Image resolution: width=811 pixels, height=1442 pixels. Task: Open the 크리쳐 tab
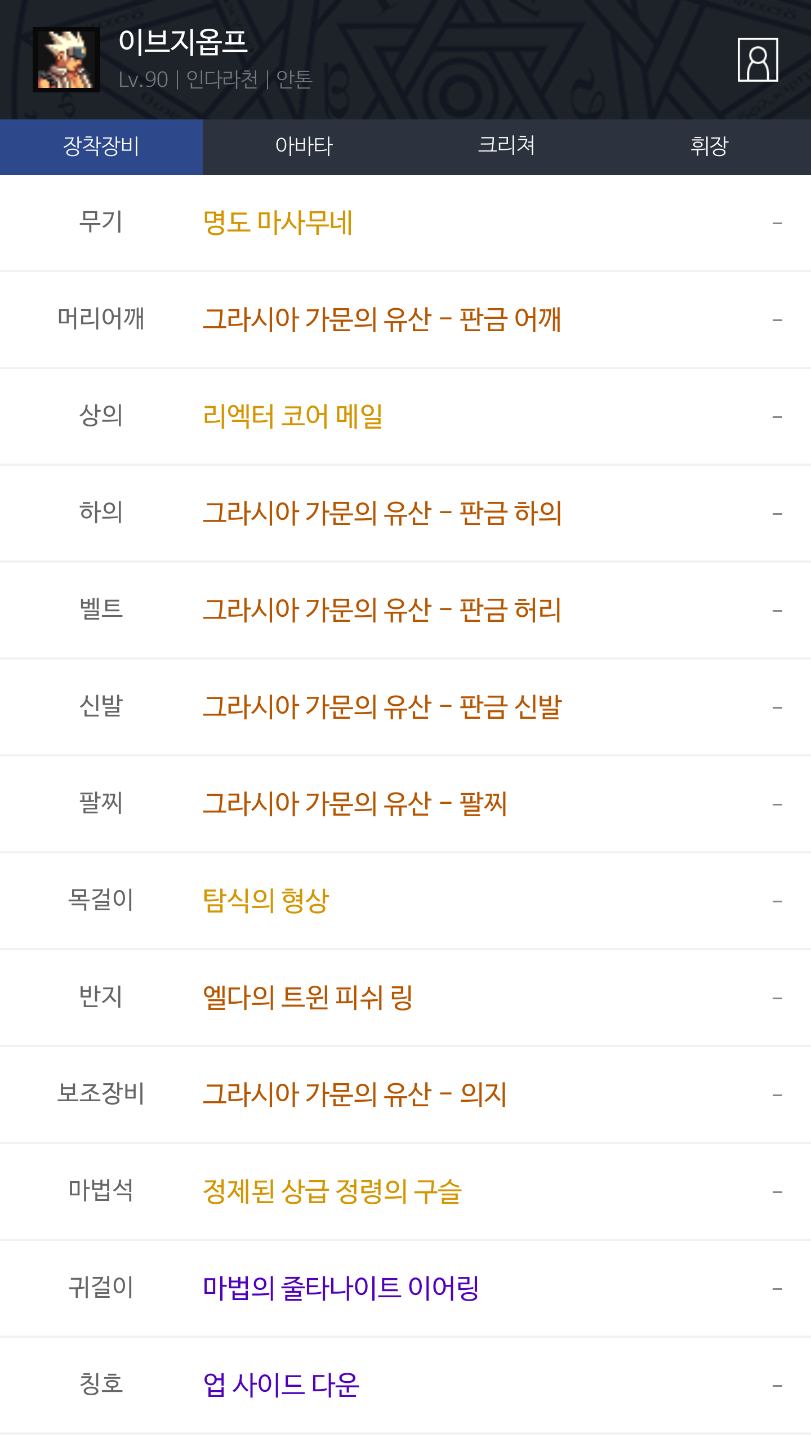[506, 146]
